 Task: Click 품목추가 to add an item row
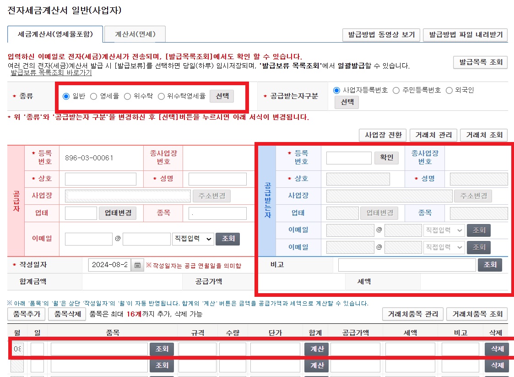coord(26,314)
